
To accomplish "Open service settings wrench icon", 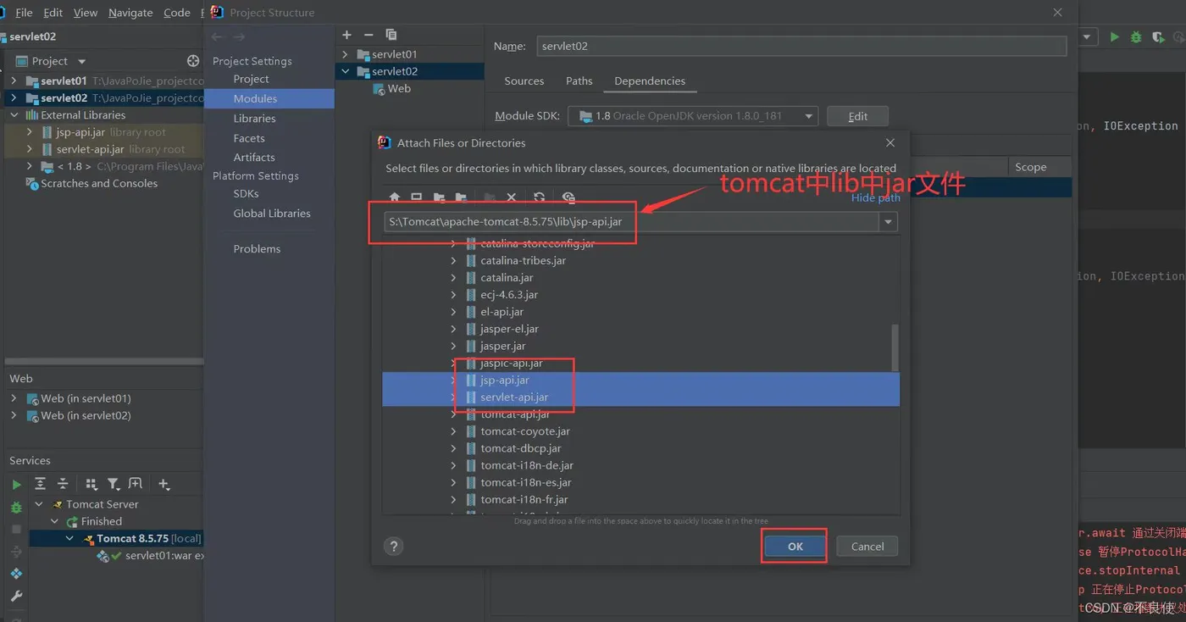I will [16, 596].
